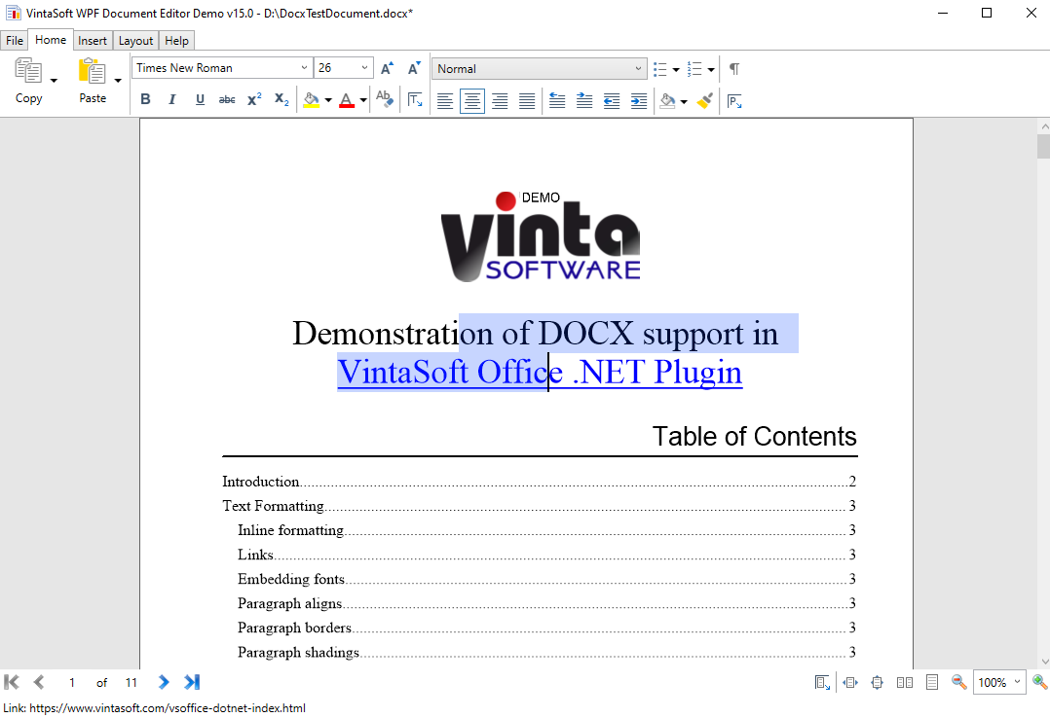Click the current page number field
This screenshot has width=1050, height=718.
point(72,682)
